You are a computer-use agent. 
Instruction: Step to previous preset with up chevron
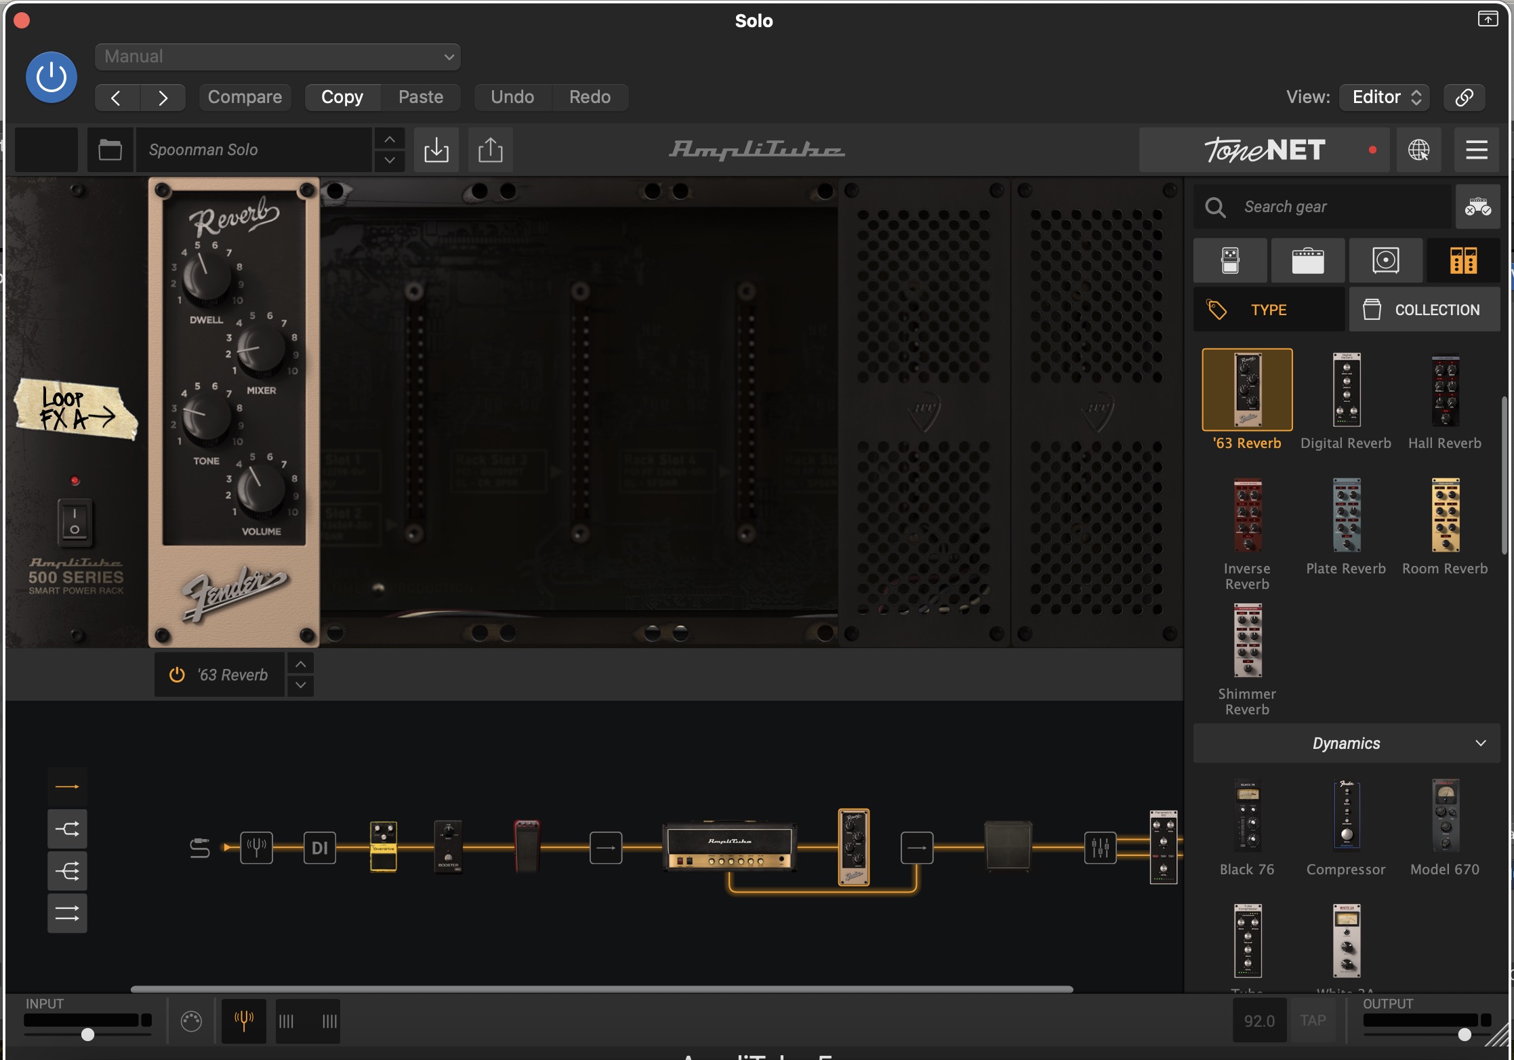tap(390, 139)
